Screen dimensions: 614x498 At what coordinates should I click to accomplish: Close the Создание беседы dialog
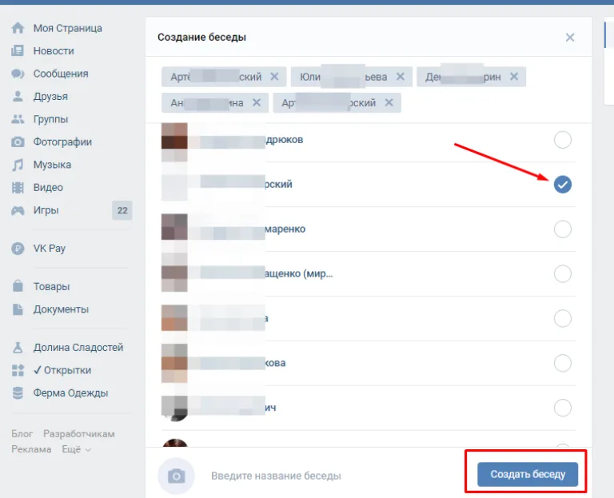570,38
